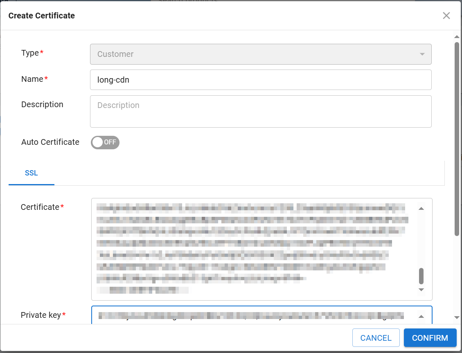Click the Auto Certificate label
Image resolution: width=462 pixels, height=353 pixels.
50,142
